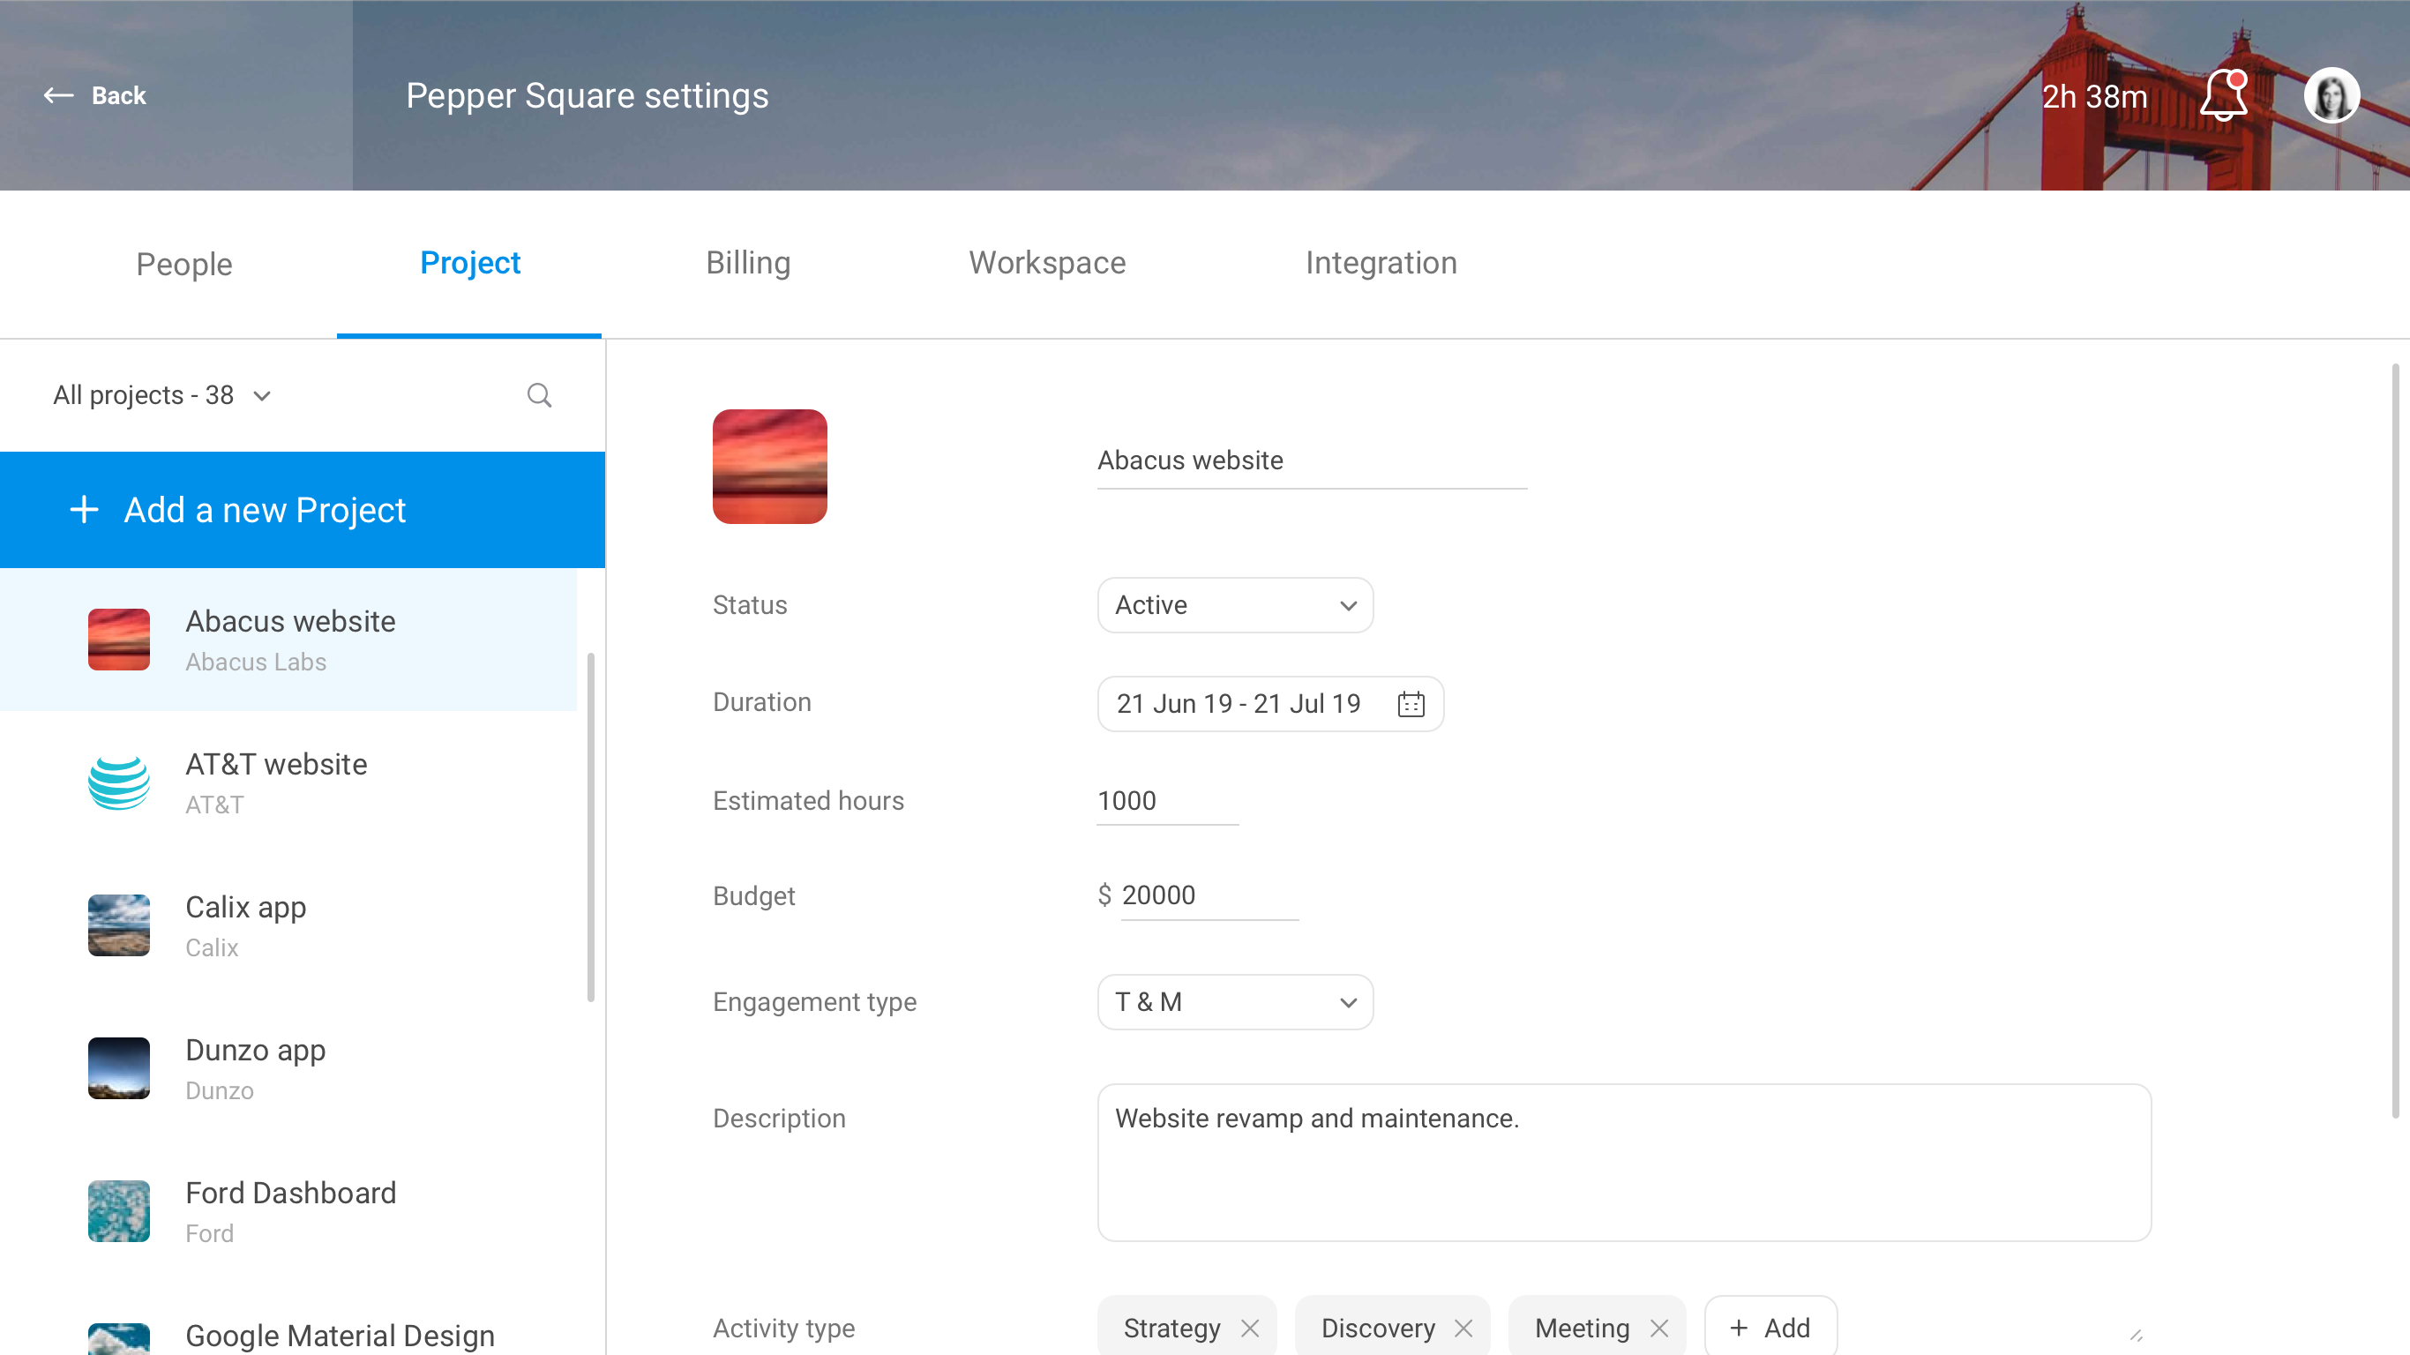Remove the Strategy activity tag
The height and width of the screenshot is (1355, 2410).
[x=1250, y=1327]
